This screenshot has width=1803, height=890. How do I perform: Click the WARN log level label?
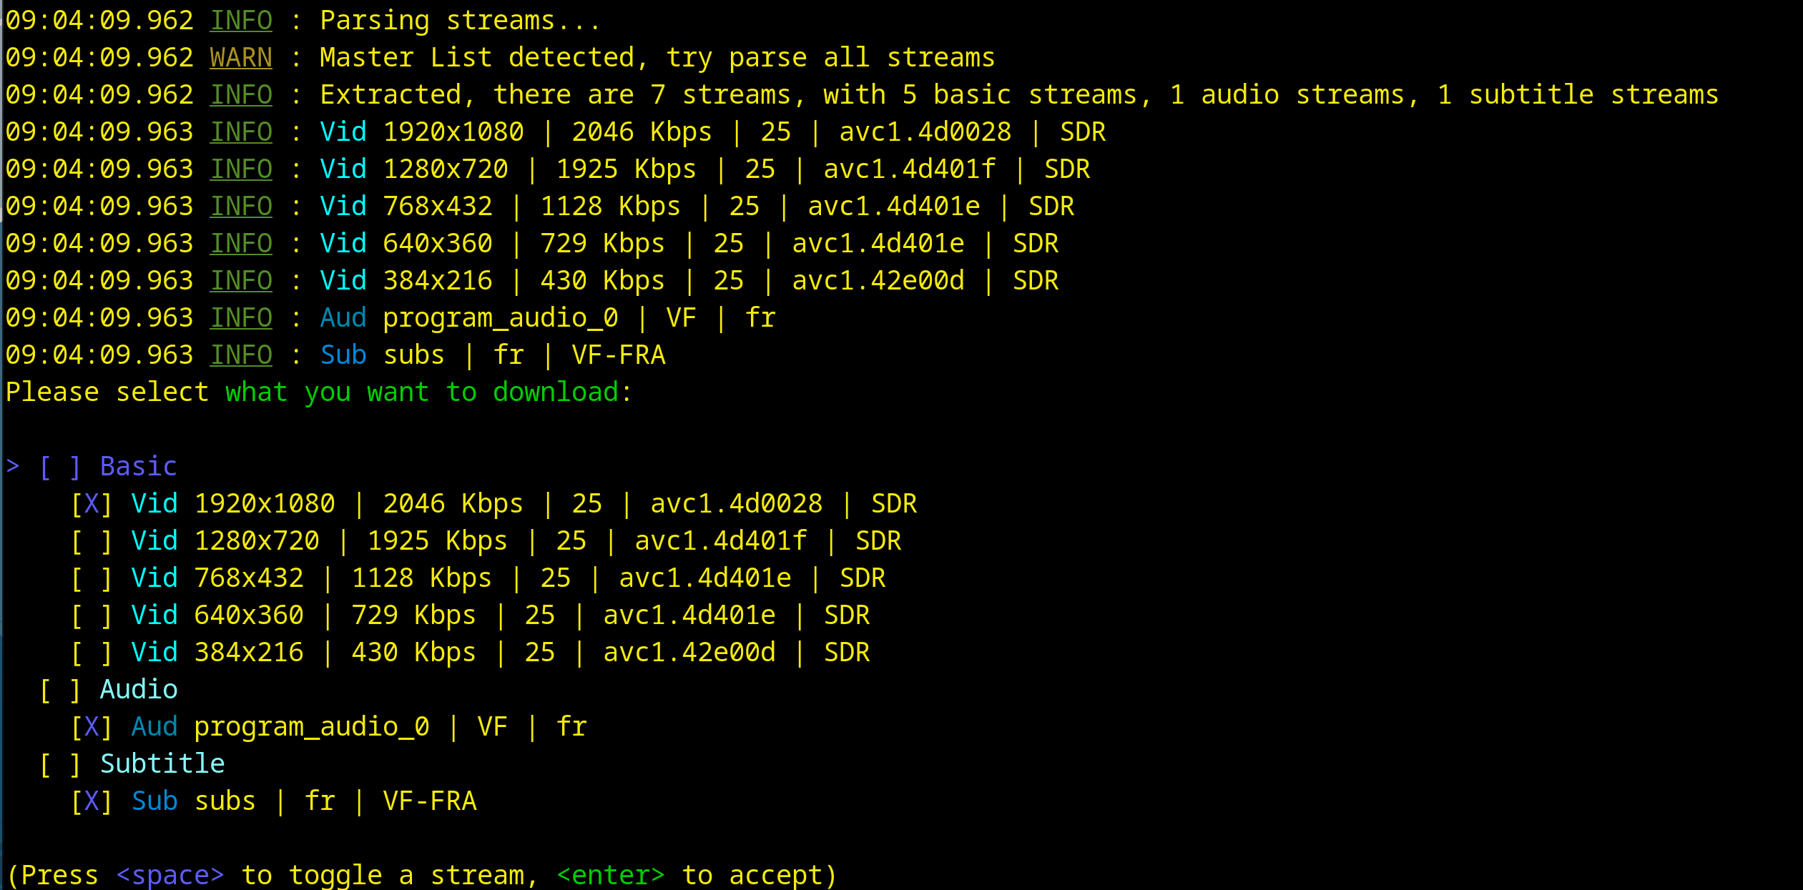point(241,58)
